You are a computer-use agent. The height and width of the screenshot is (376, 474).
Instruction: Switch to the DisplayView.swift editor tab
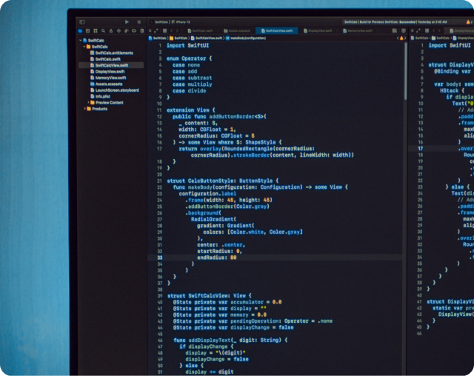(320, 30)
